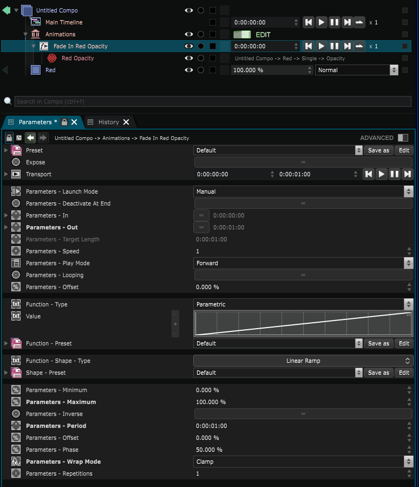This screenshot has width=419, height=487.
Task: Click the search magnifier icon
Action: [x=8, y=101]
